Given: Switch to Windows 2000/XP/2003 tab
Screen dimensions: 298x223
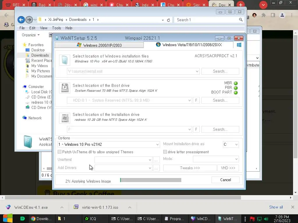Looking at the screenshot, I should coord(99,45).
